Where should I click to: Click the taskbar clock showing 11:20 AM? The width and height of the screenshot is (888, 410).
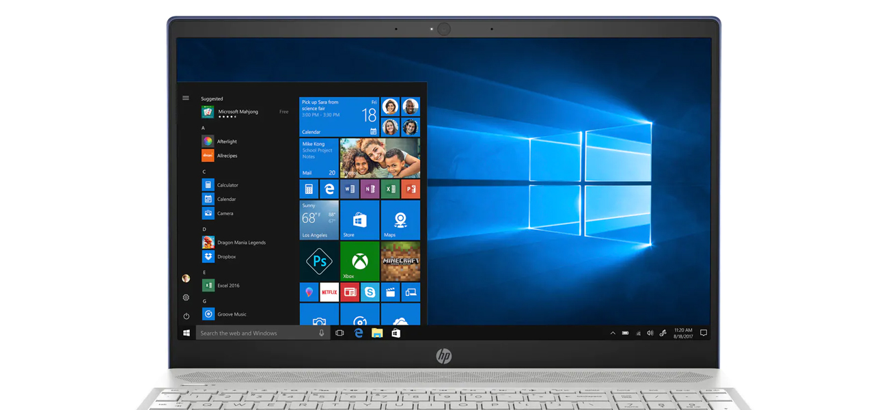[683, 333]
